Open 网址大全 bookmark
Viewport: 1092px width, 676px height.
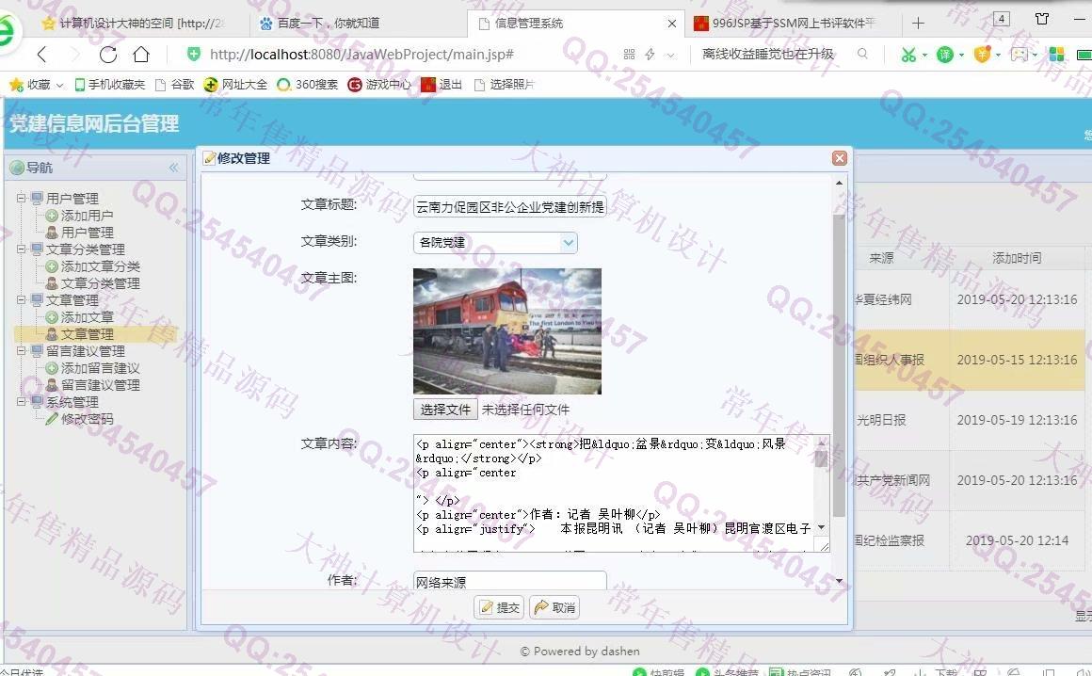pyautogui.click(x=235, y=84)
